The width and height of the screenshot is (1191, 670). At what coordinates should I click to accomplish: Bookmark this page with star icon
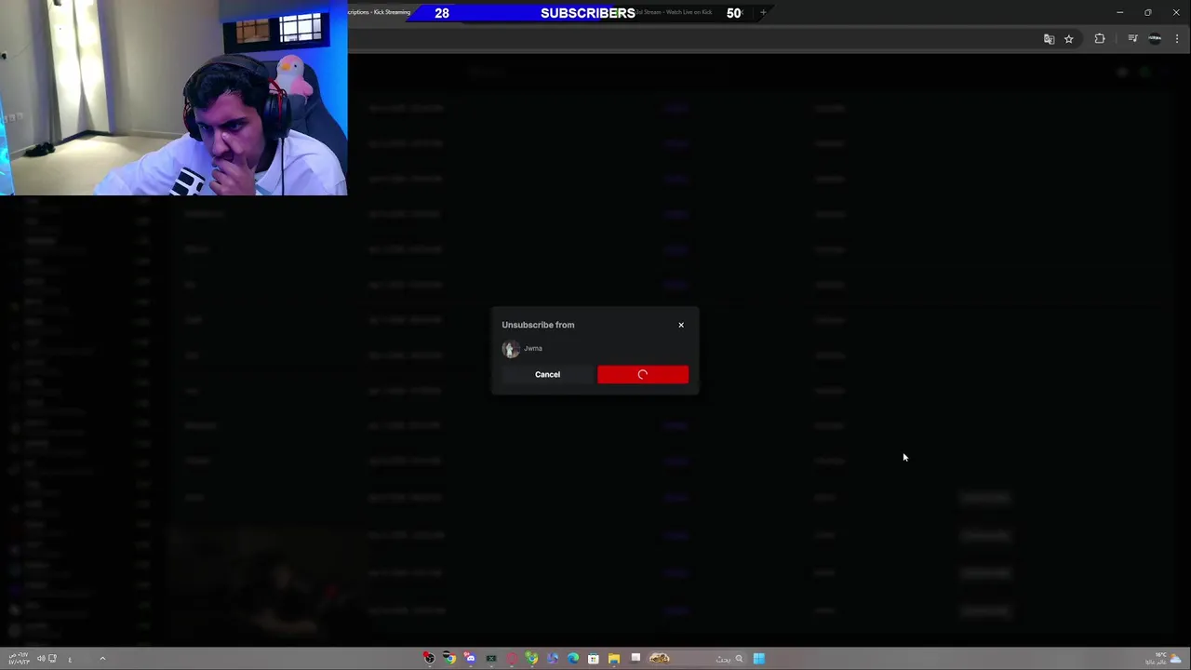[1069, 39]
